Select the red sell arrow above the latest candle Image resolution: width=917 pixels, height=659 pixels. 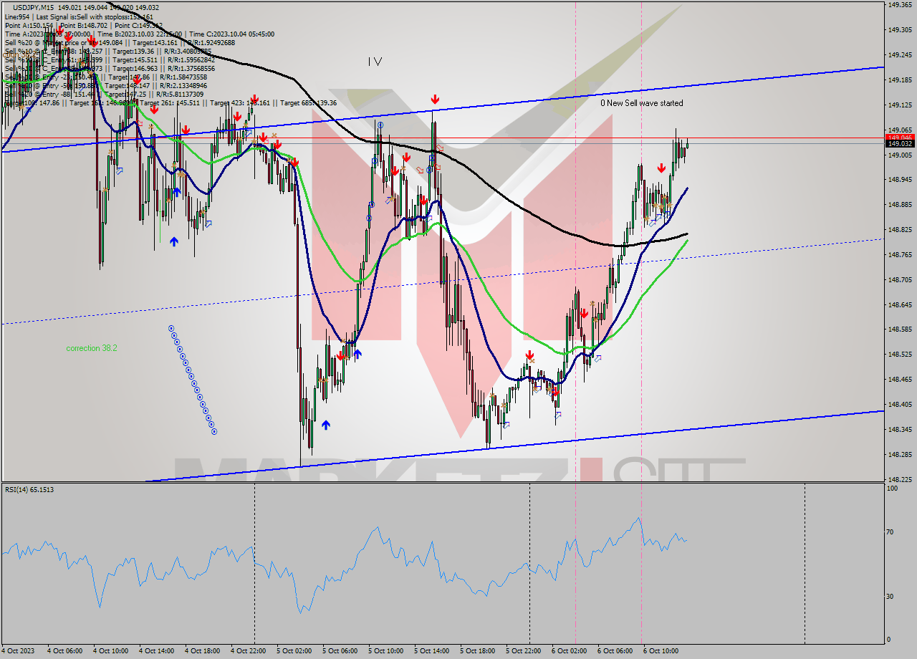pyautogui.click(x=661, y=169)
